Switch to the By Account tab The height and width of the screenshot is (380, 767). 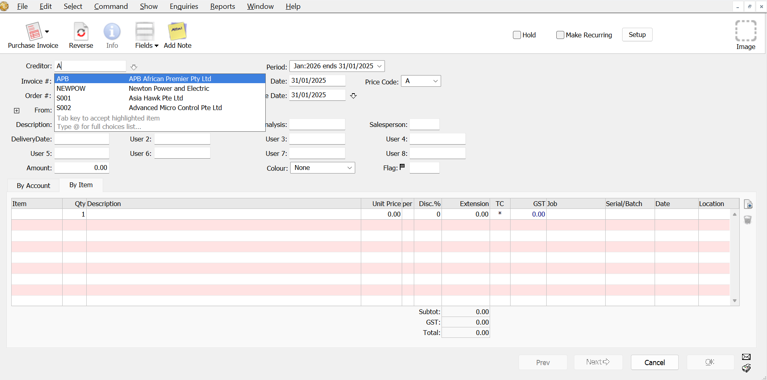coord(33,186)
